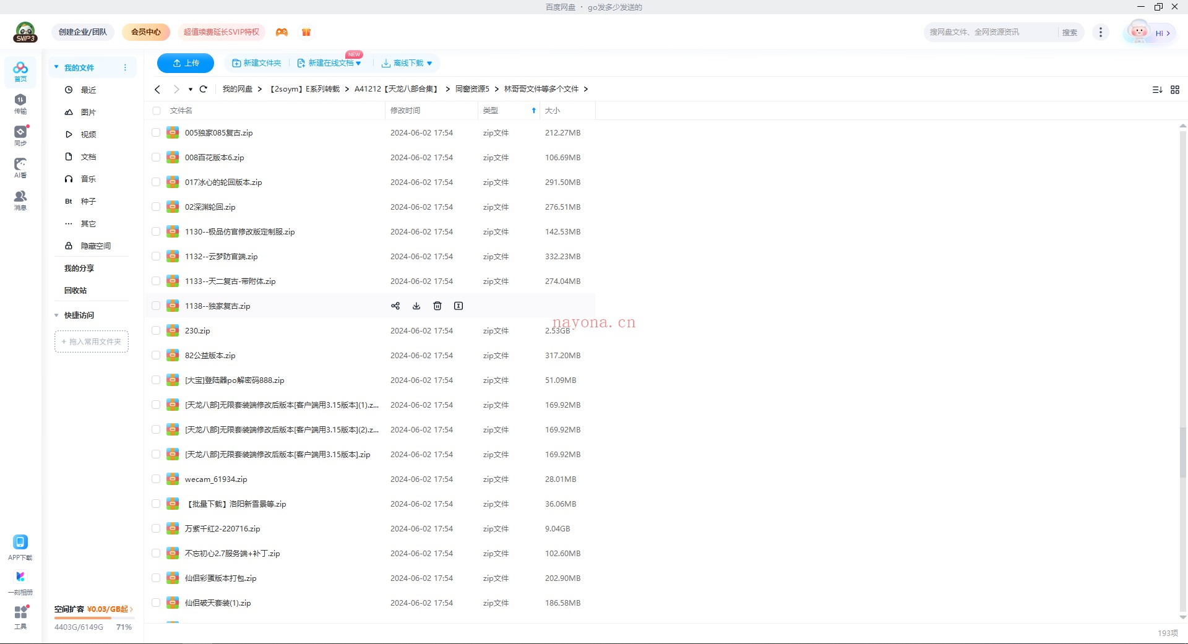This screenshot has height=644, width=1188.
Task: Collapse the 快捷访问 section
Action: 56,315
